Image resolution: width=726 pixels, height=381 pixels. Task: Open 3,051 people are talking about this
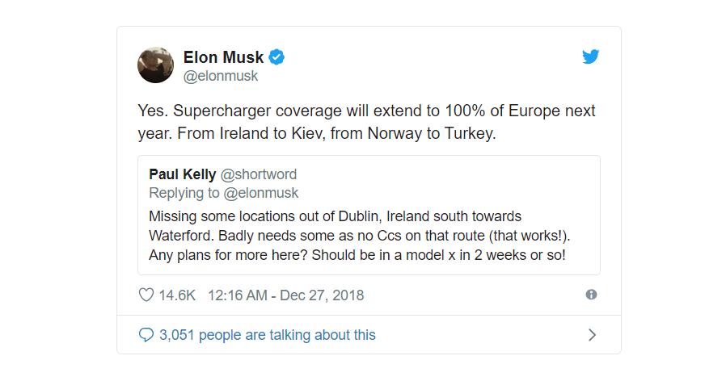tap(268, 334)
